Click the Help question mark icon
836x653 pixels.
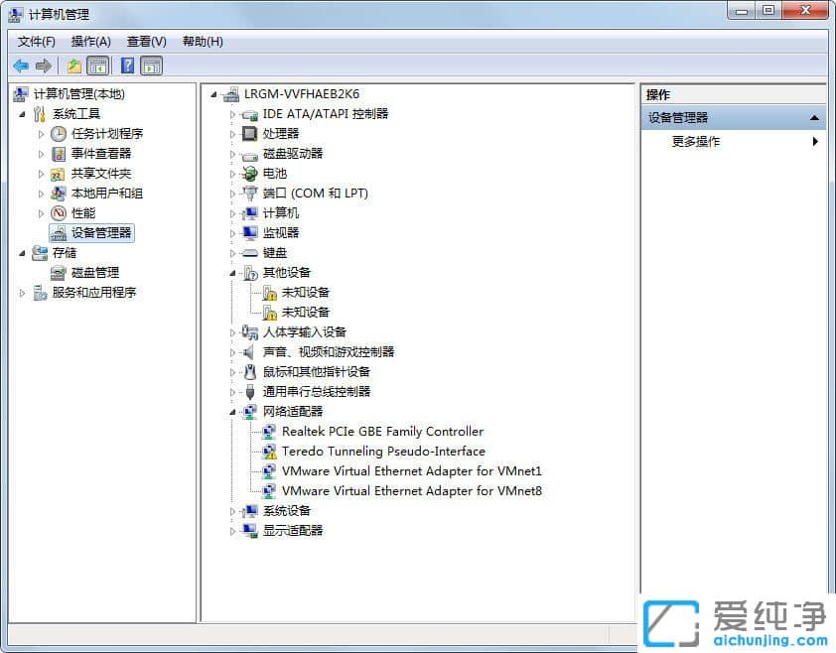point(126,65)
